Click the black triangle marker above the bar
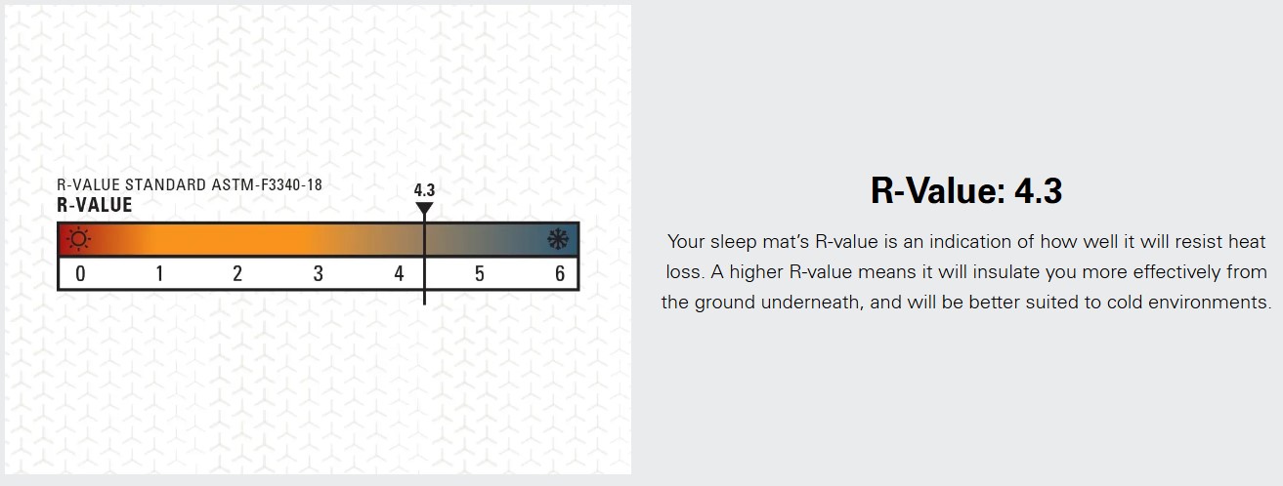1283x486 pixels. pyautogui.click(x=424, y=209)
